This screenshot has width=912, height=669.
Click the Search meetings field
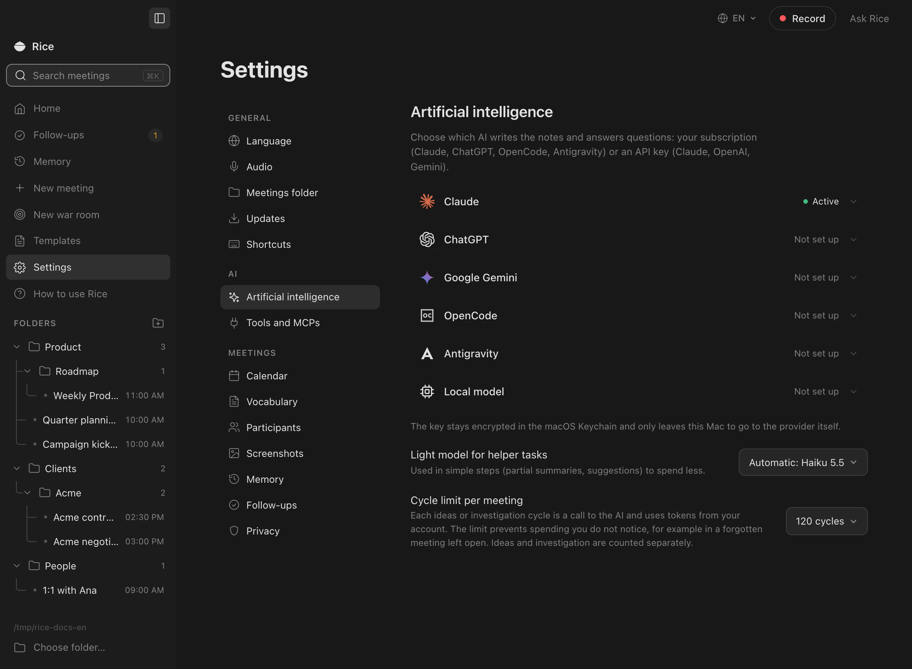88,75
